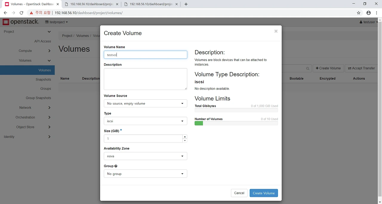Click the browser reload icon
The width and height of the screenshot is (382, 204).
coord(21,13)
